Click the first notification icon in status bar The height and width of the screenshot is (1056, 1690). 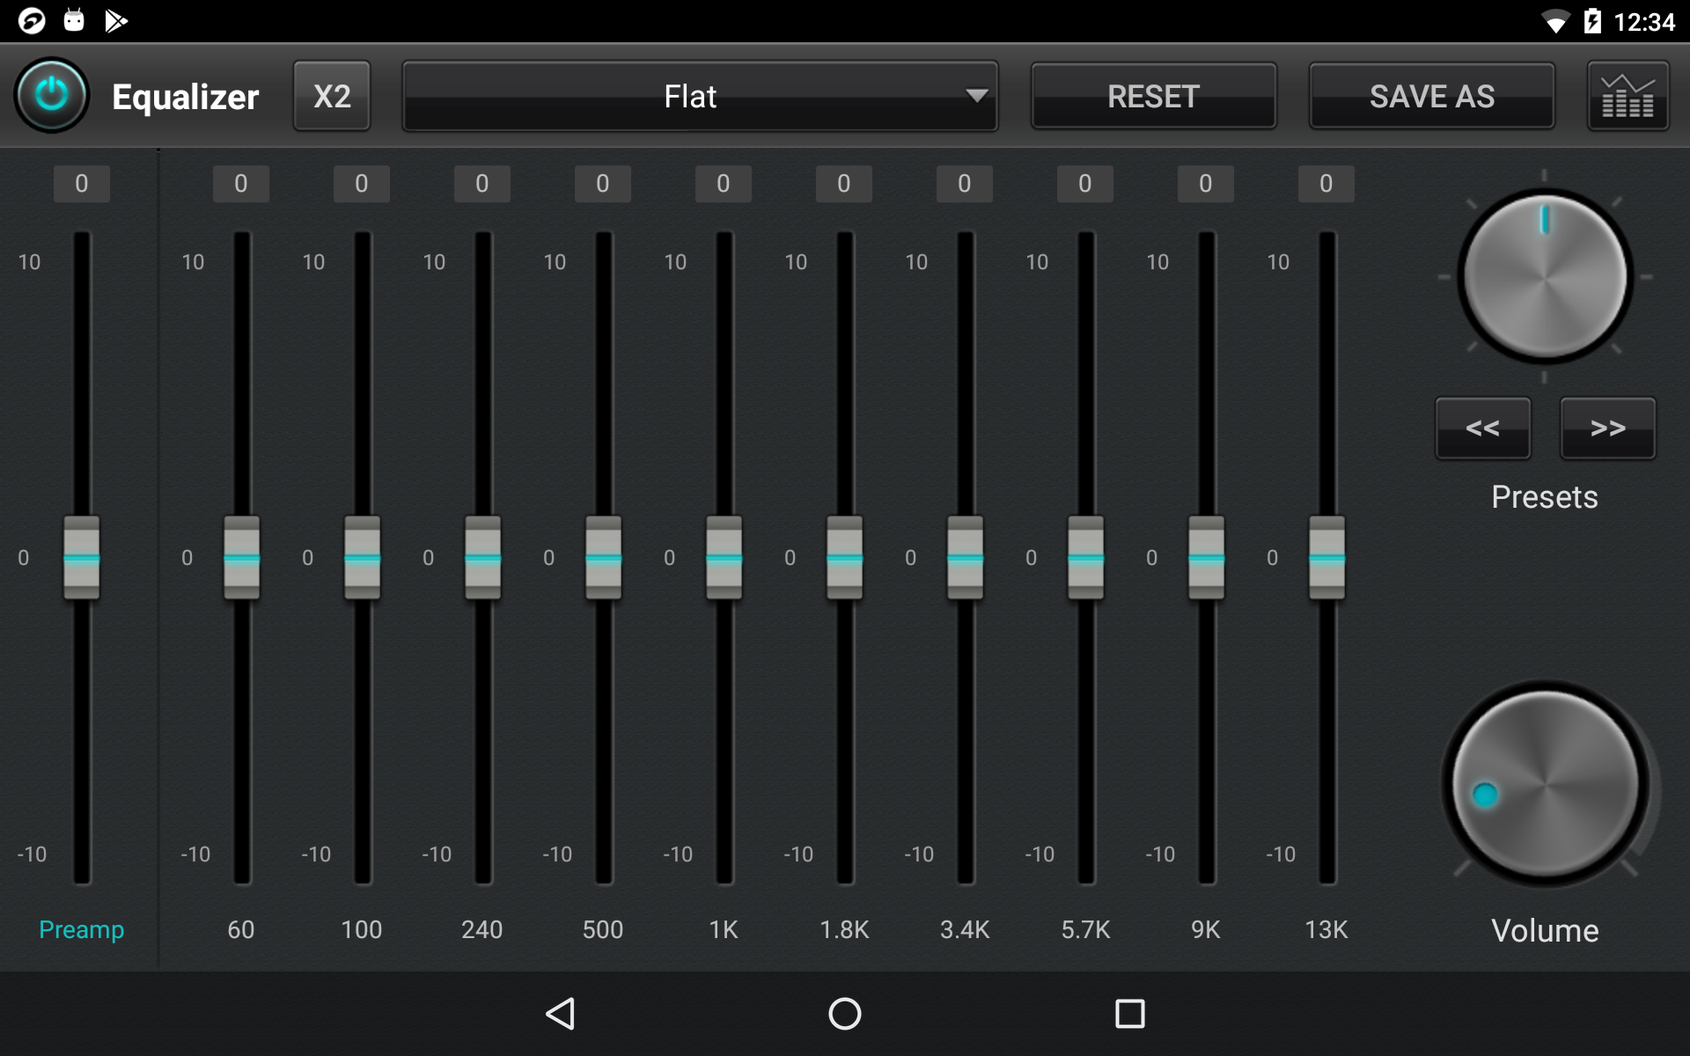[32, 20]
